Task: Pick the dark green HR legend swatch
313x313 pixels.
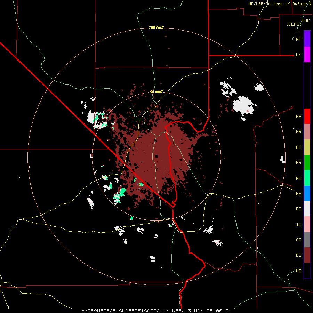Action: pos(307,163)
